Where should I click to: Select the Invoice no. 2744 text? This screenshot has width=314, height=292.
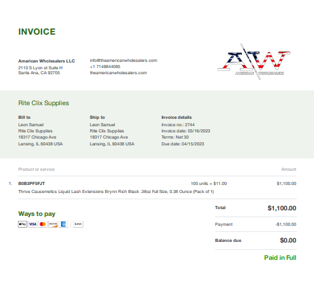pyautogui.click(x=178, y=125)
